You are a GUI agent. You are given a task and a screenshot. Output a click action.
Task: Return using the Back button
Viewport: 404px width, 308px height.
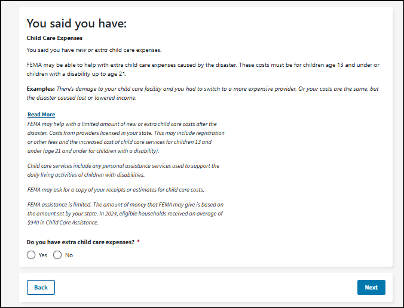pos(41,288)
